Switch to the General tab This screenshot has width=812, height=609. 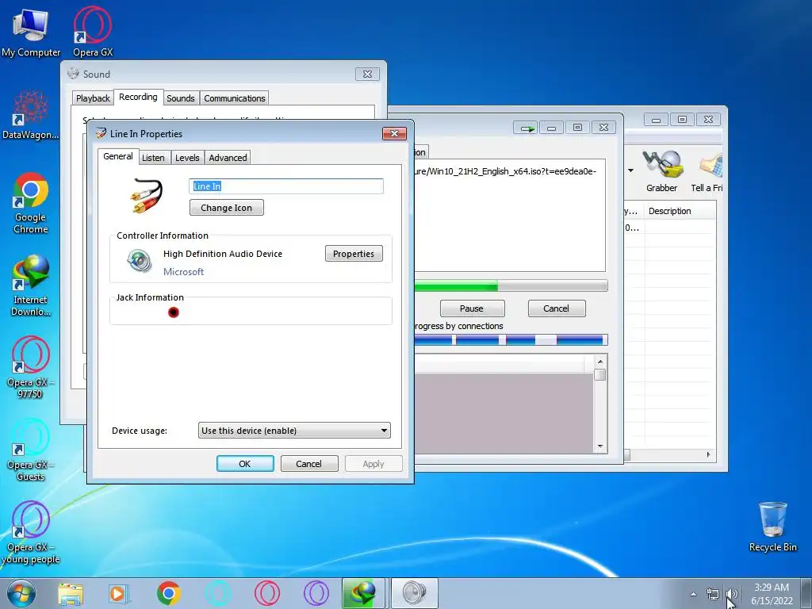click(x=118, y=156)
